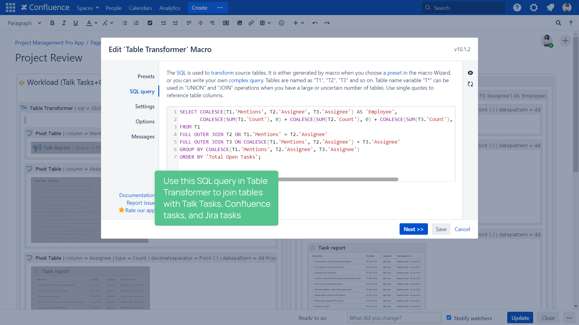Insert an image or file
579x325 pixels.
pos(240,23)
